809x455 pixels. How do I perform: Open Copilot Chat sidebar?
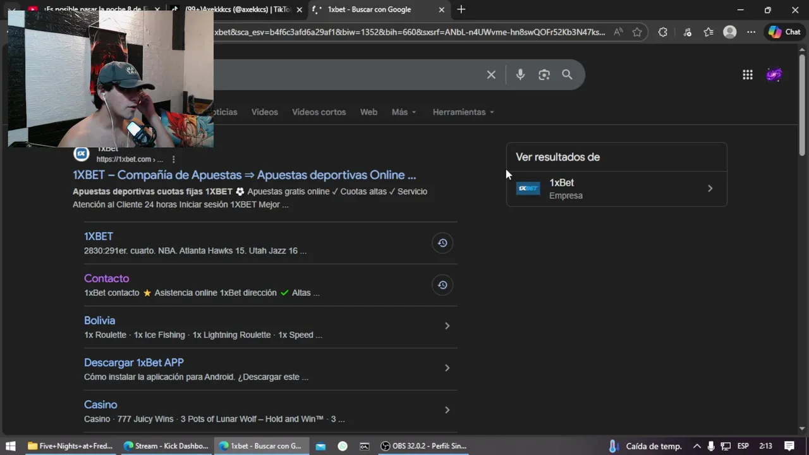click(784, 32)
